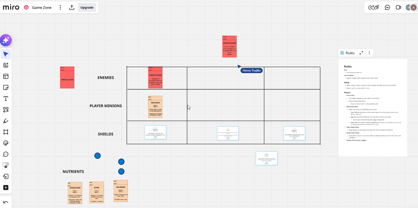Viewport: 418px width, 208px height.
Task: Select the blue nutrient circle nearest the ENEMIES row
Action: 98,156
